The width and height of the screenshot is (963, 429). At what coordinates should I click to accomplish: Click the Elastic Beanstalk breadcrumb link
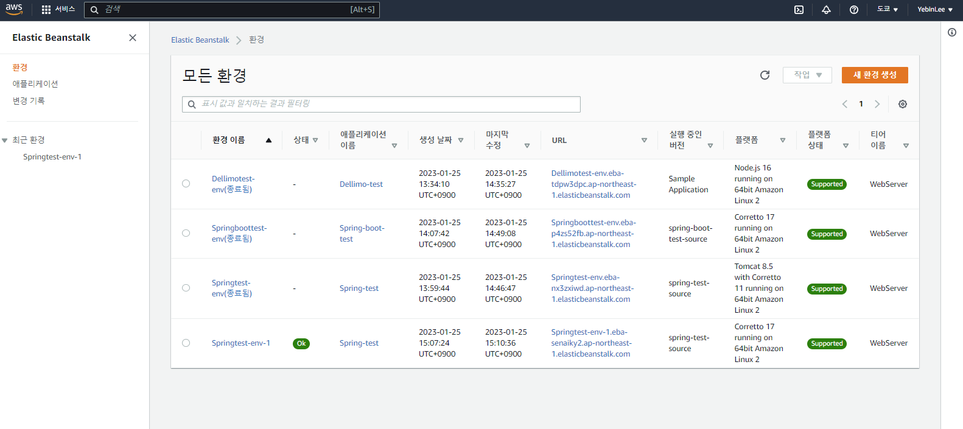click(200, 40)
